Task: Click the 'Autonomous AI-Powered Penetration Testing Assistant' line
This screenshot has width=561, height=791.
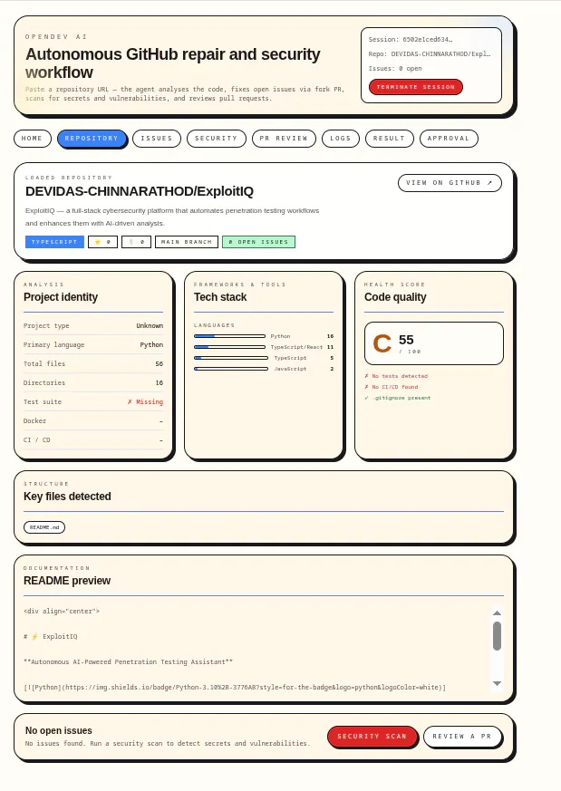Action: click(x=128, y=661)
